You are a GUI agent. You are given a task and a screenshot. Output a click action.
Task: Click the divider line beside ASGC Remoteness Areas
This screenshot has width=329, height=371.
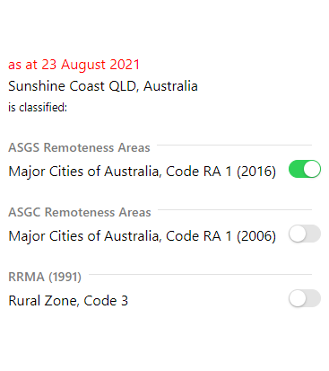click(235, 209)
